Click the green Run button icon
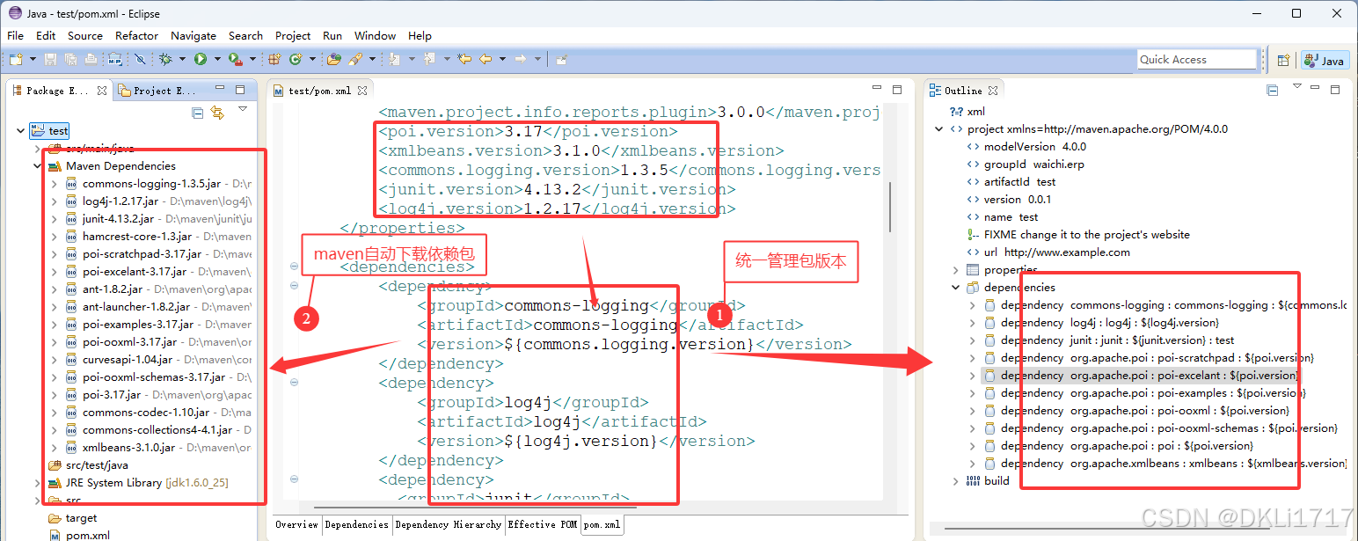Screen dimensions: 1358x541 (201, 59)
